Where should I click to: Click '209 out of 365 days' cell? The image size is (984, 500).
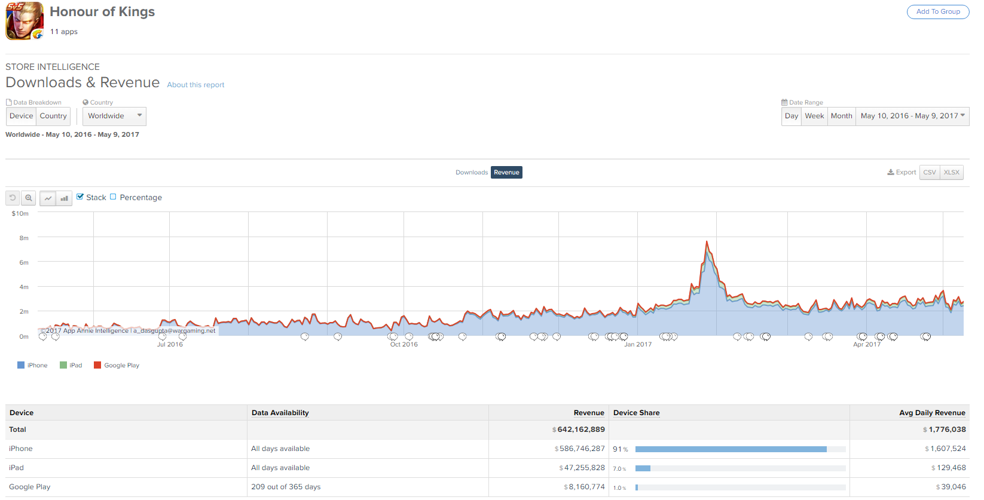tap(286, 487)
